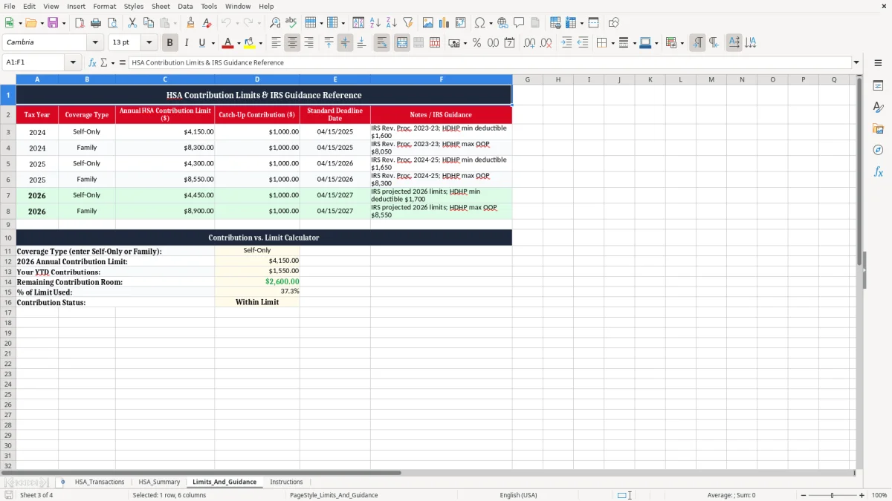Toggle Merge and Center Cells

tap(402, 43)
